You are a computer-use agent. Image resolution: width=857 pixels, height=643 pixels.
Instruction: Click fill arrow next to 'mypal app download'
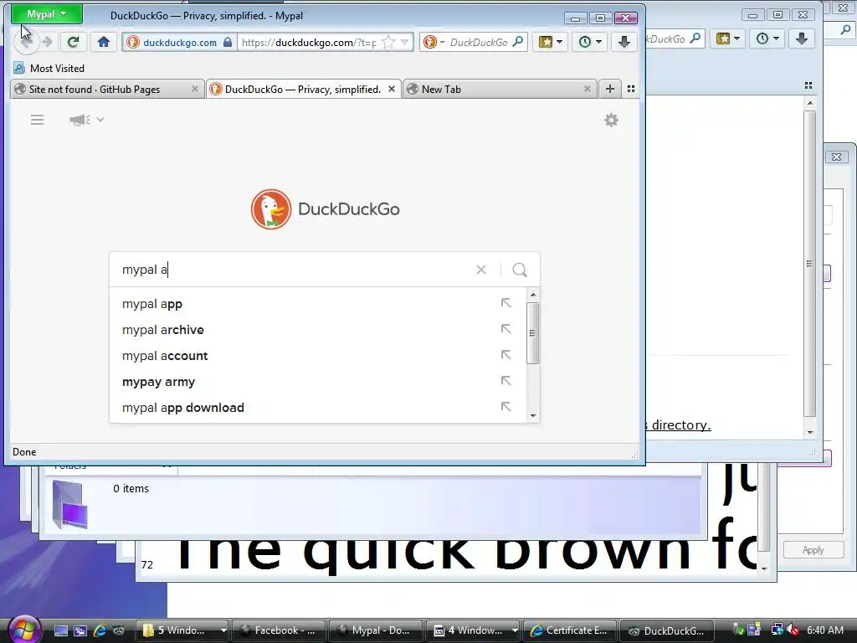[506, 407]
